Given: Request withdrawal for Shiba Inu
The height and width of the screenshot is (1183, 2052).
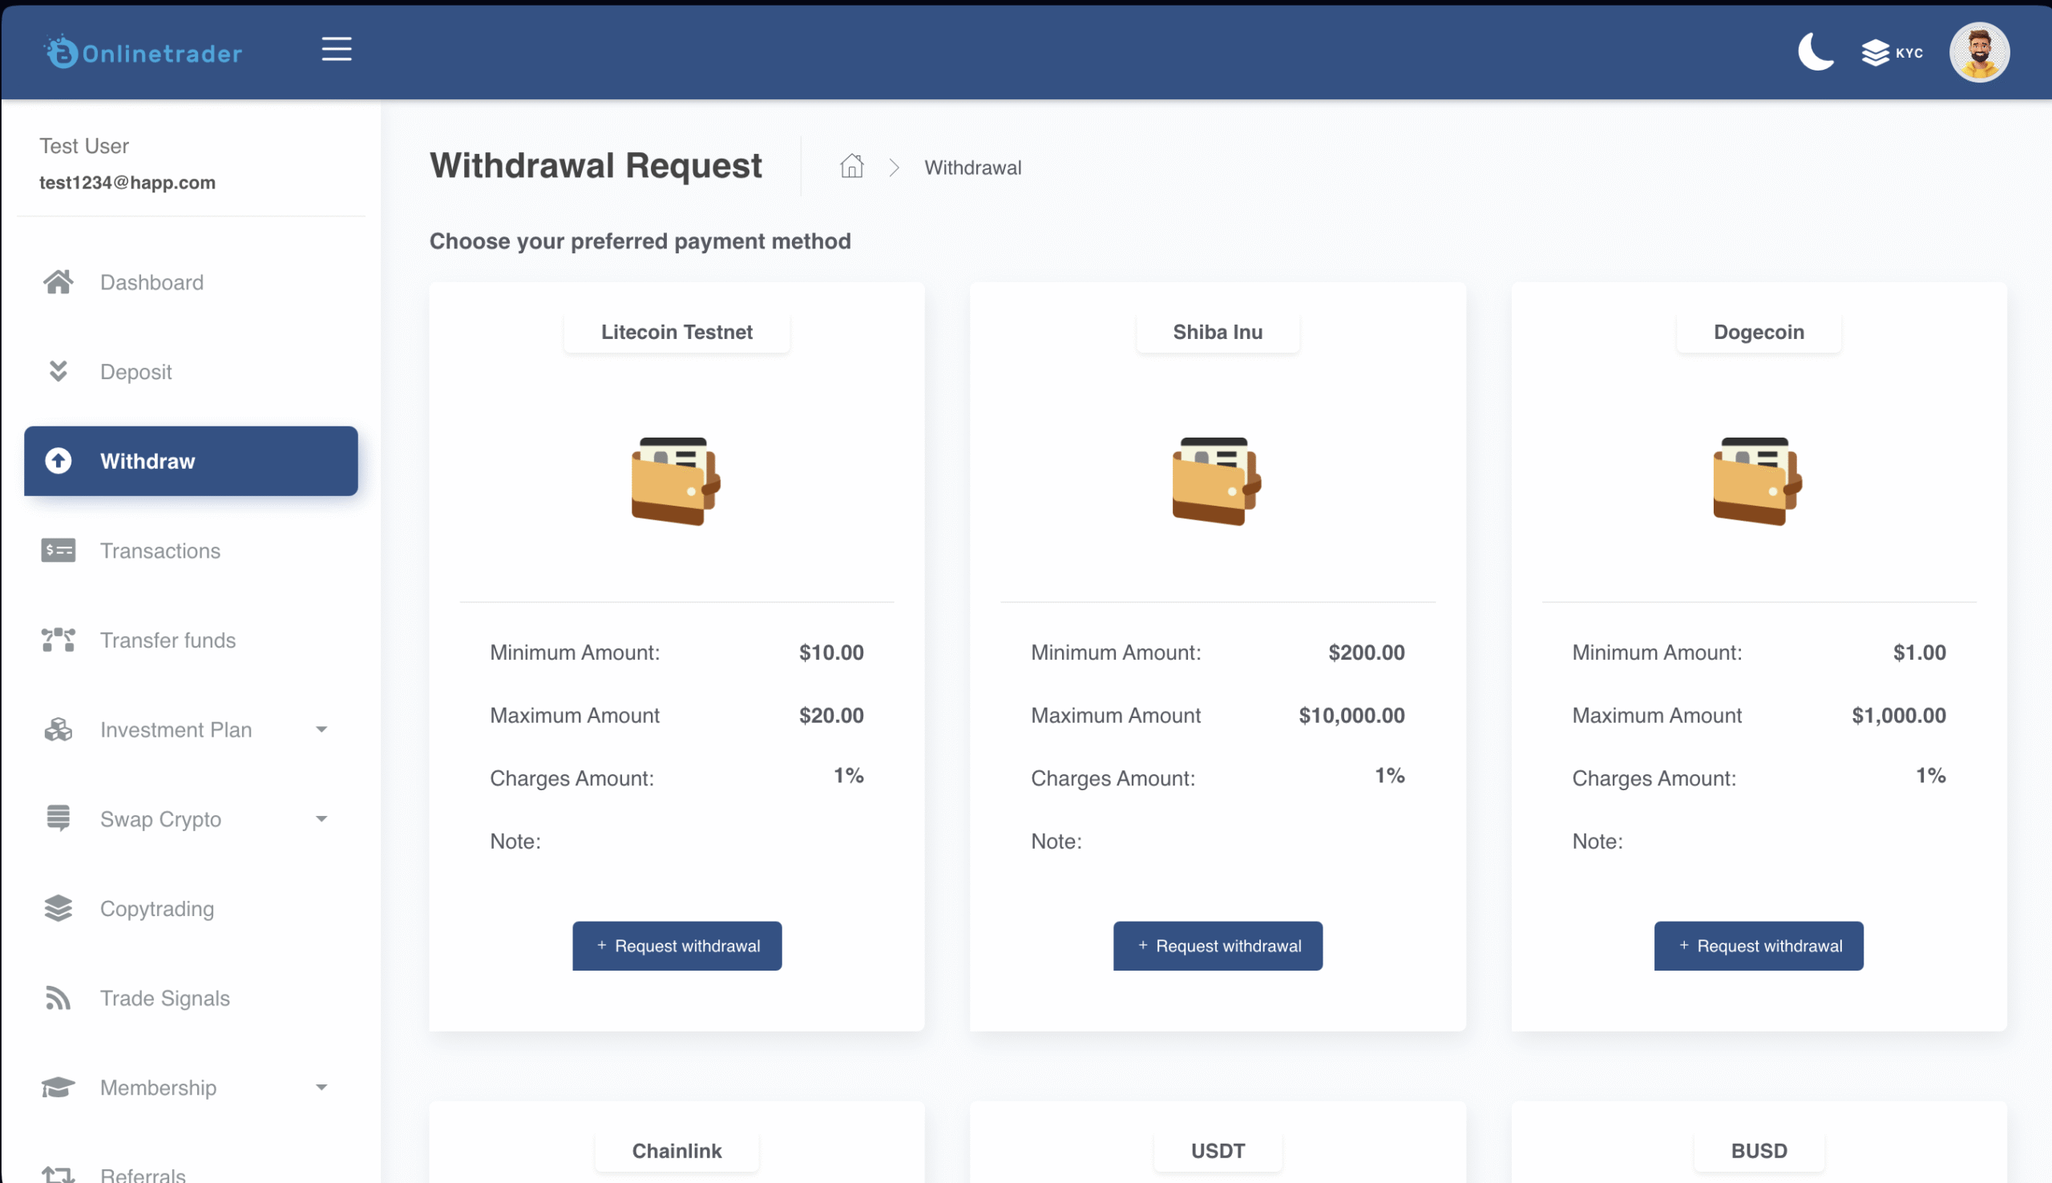Looking at the screenshot, I should tap(1217, 945).
